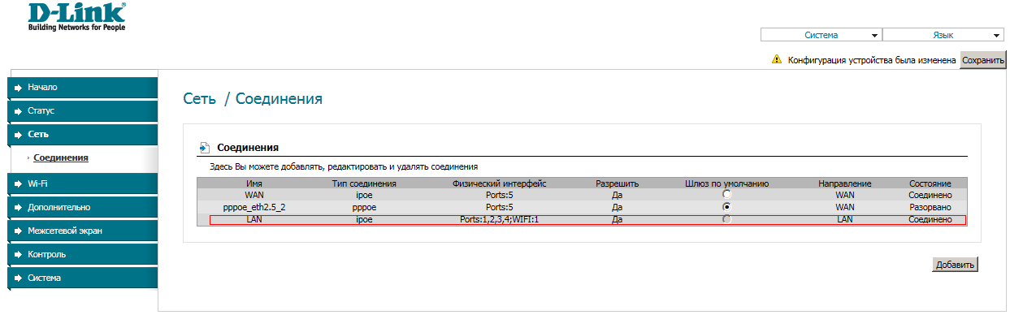Expand the Дополнительно menu section
Viewport: 1010px width, 315px height.
81,207
